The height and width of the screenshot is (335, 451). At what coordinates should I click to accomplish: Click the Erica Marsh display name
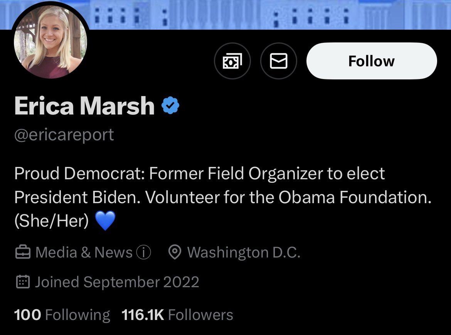[x=84, y=106]
